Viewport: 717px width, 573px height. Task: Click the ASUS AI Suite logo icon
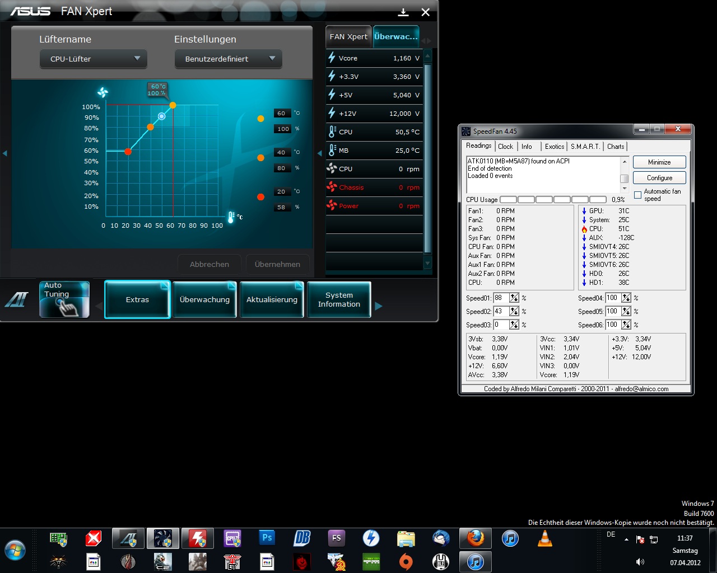(x=17, y=300)
